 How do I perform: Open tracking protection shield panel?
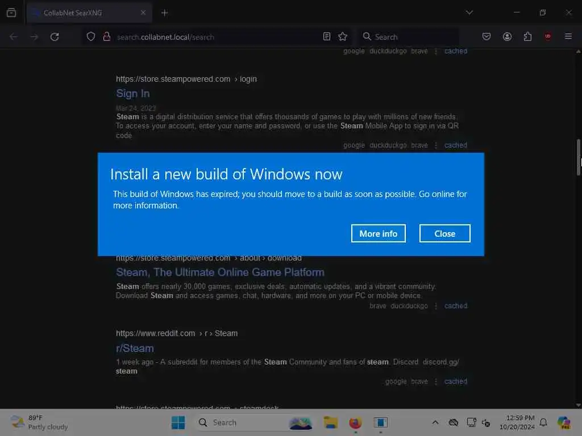coord(91,37)
